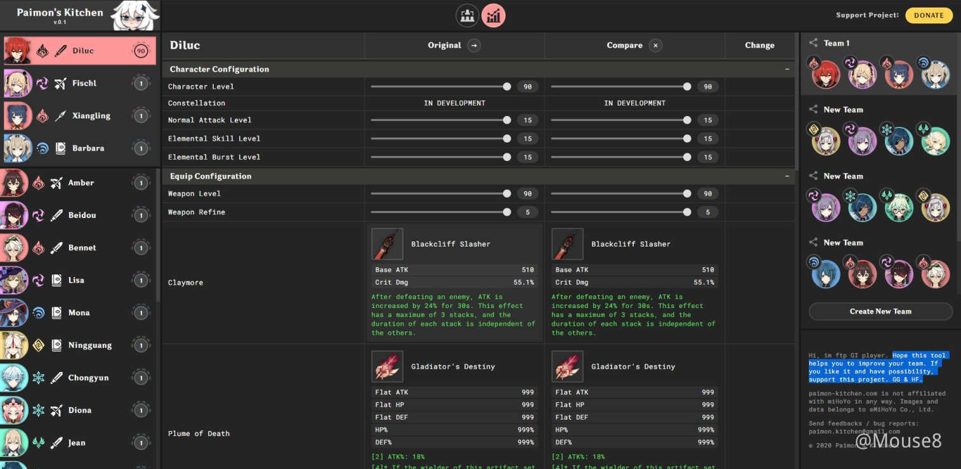961x469 pixels.
Task: Open the team view icon in header
Action: pos(467,15)
